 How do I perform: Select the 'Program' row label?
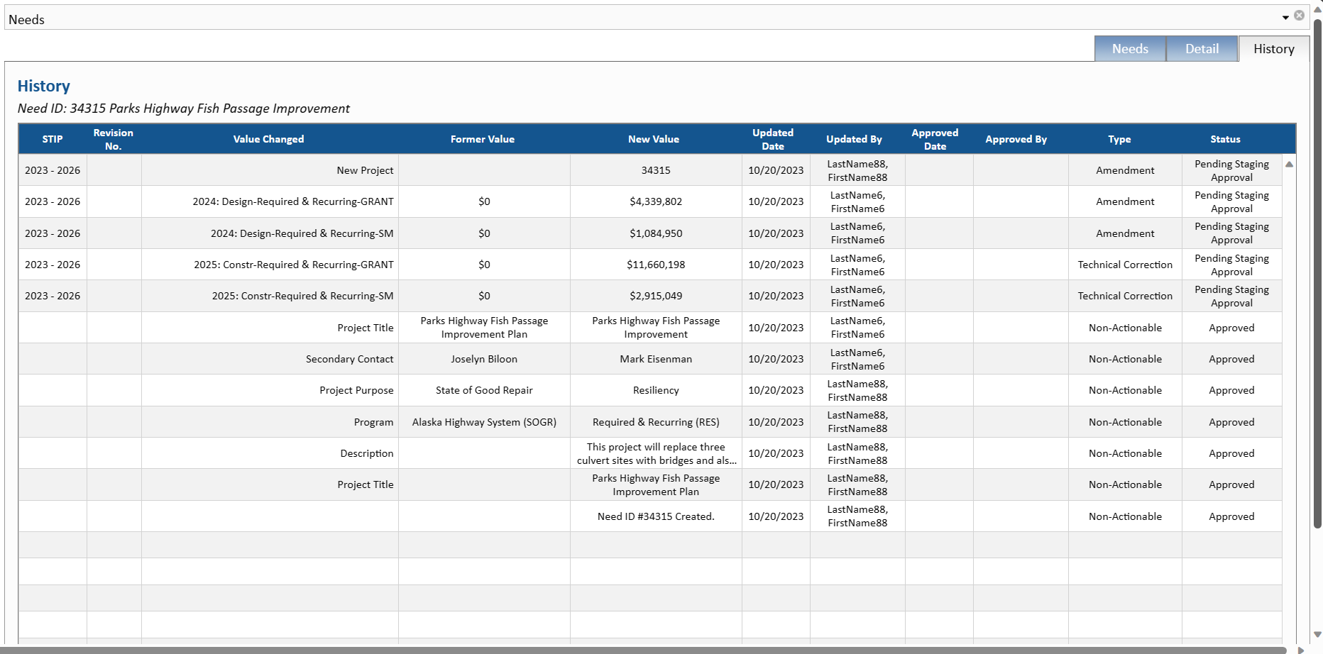tap(270, 422)
